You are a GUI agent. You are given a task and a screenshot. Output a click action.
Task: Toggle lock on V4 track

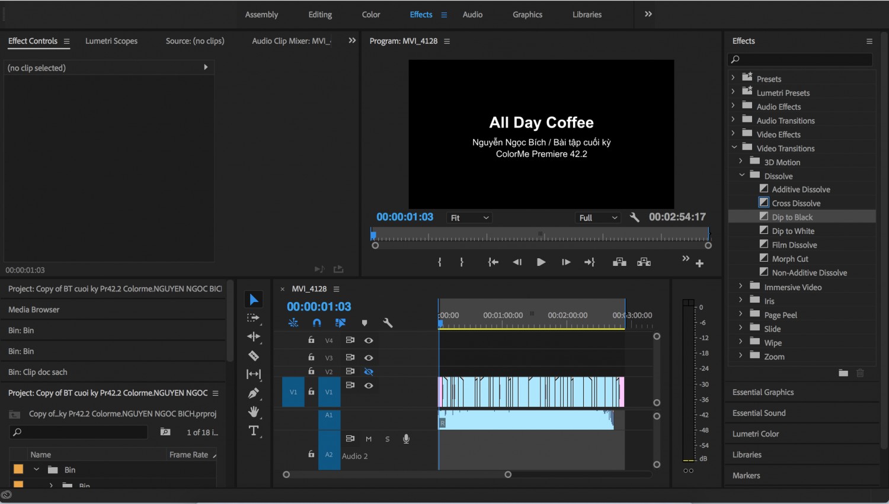pos(311,340)
